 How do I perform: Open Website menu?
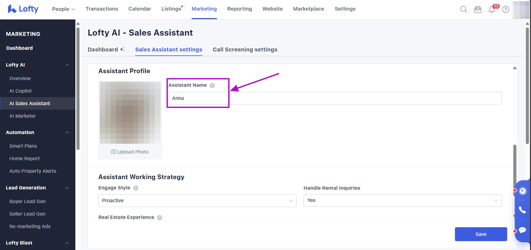(x=272, y=9)
